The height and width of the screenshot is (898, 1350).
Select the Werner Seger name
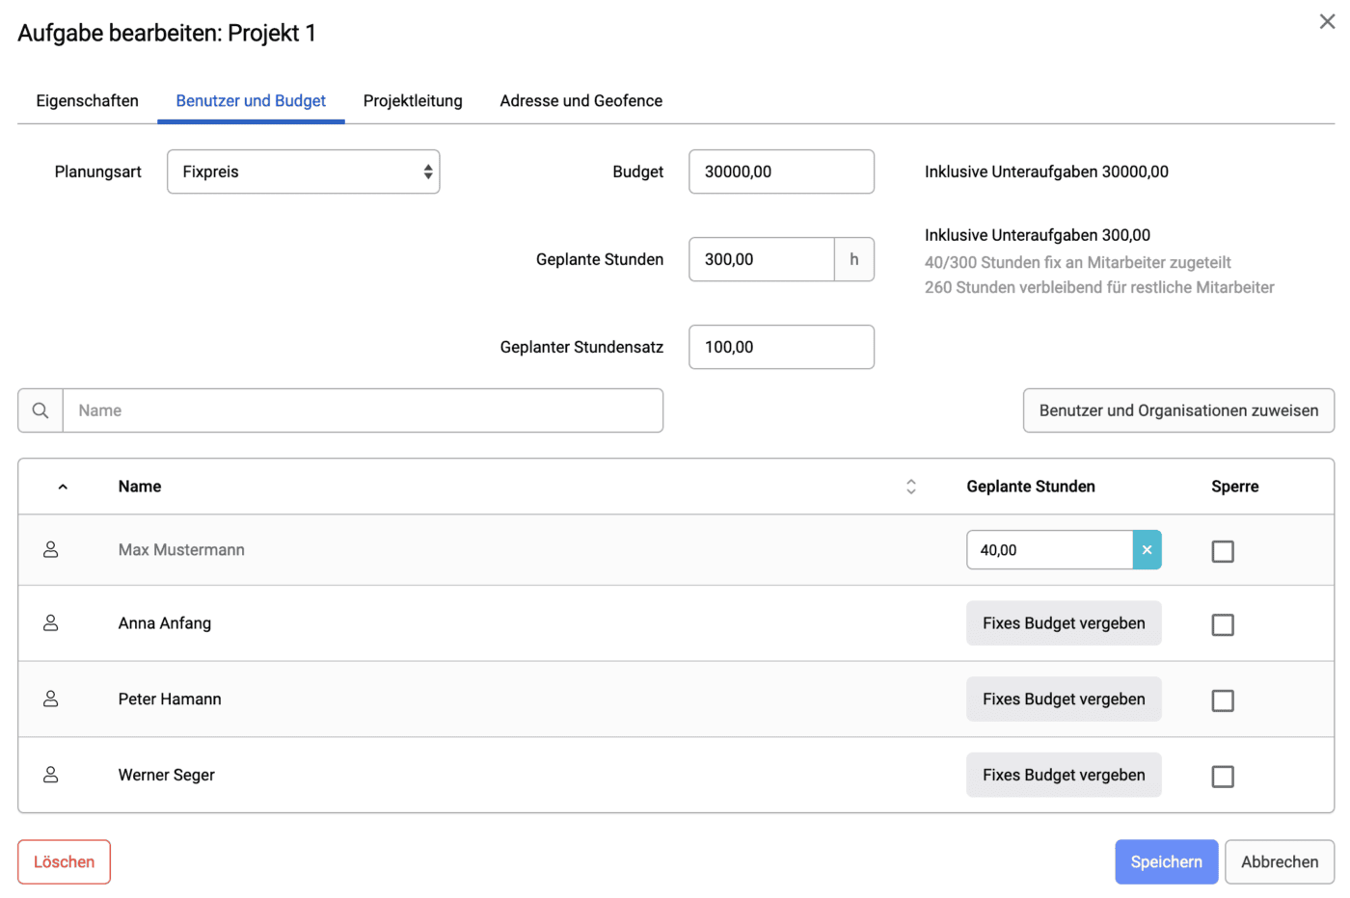167,776
